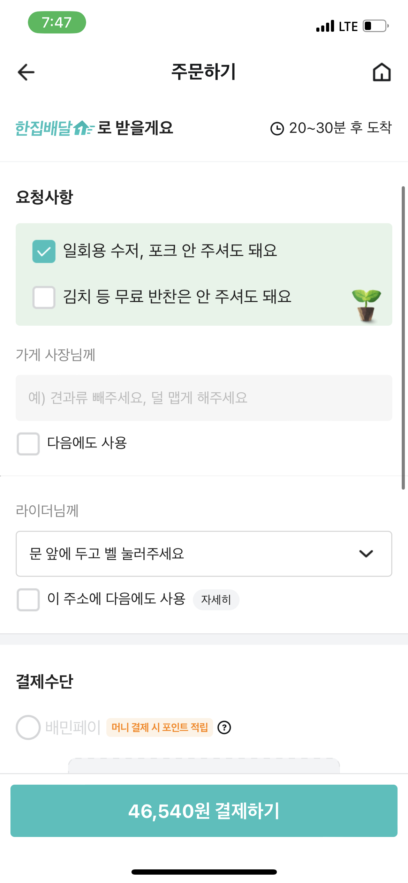Tap the 자세히 details button
The image size is (408, 883).
click(x=216, y=600)
